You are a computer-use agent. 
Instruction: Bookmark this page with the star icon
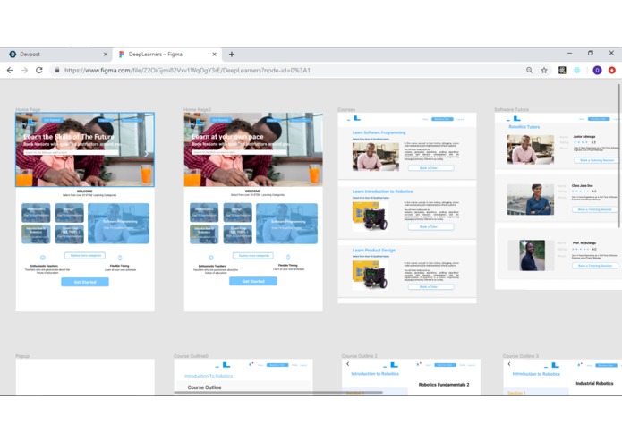(x=544, y=70)
